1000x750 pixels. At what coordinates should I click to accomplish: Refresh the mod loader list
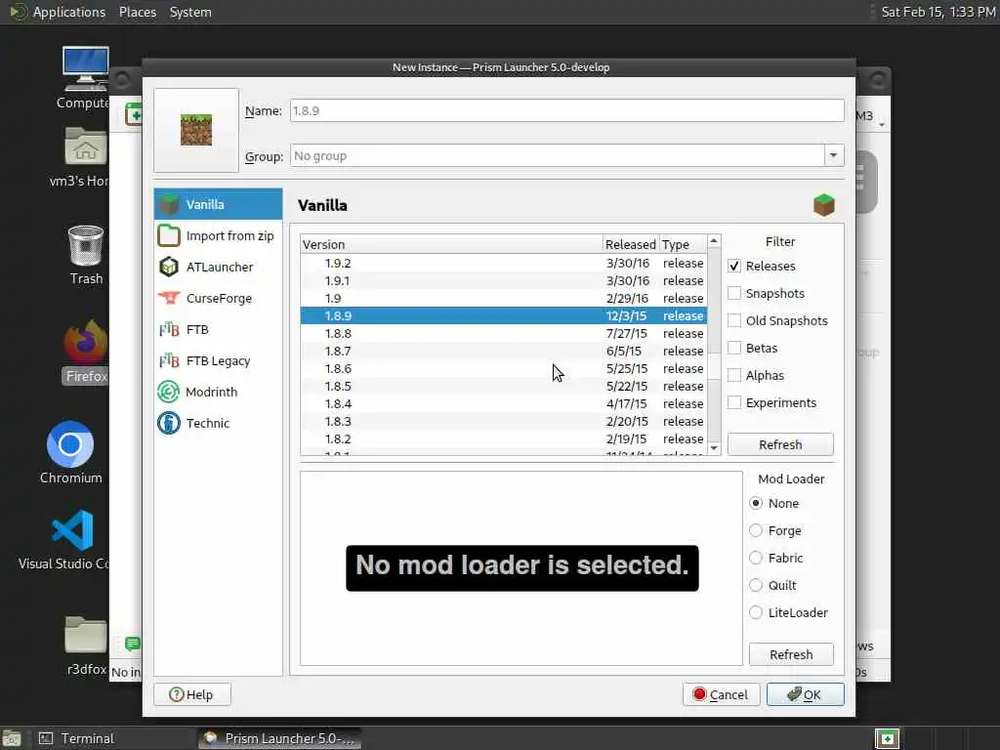(x=791, y=654)
